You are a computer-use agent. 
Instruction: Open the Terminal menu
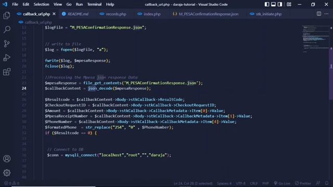click(x=94, y=4)
